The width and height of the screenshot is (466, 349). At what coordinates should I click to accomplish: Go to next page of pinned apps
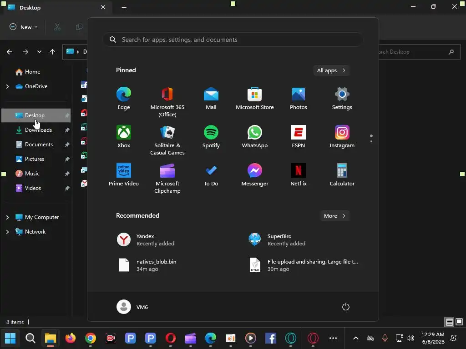(371, 141)
